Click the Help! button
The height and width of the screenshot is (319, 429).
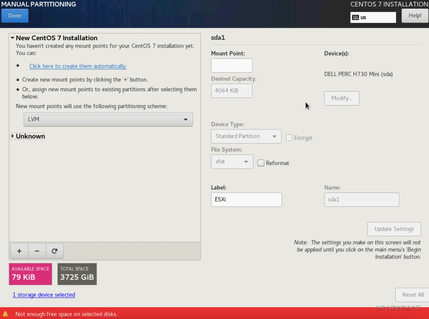(x=415, y=16)
